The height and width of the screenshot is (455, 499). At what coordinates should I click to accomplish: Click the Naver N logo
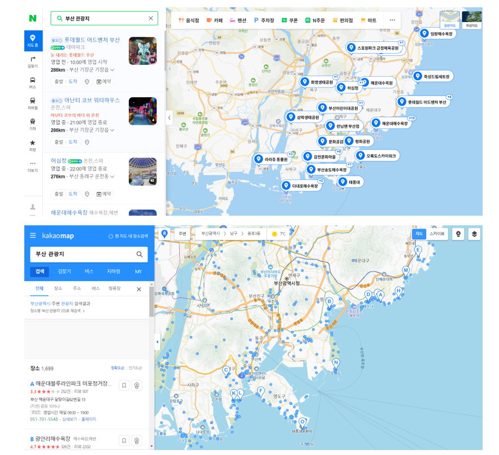click(32, 19)
